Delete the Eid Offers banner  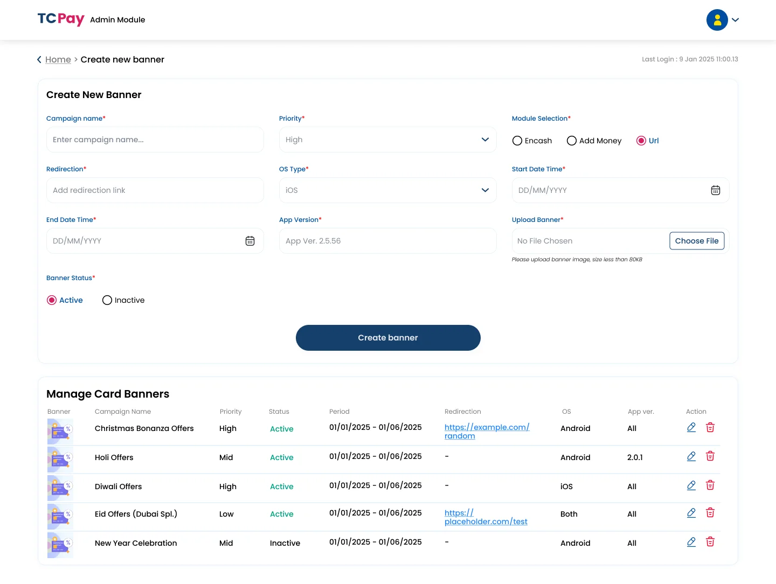pos(710,513)
